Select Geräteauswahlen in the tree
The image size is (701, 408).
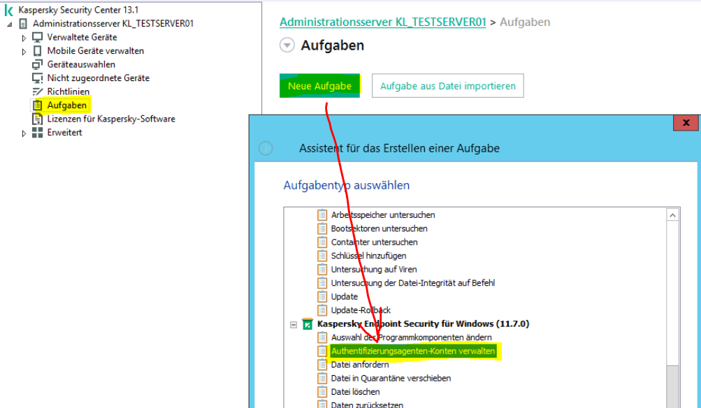[81, 64]
